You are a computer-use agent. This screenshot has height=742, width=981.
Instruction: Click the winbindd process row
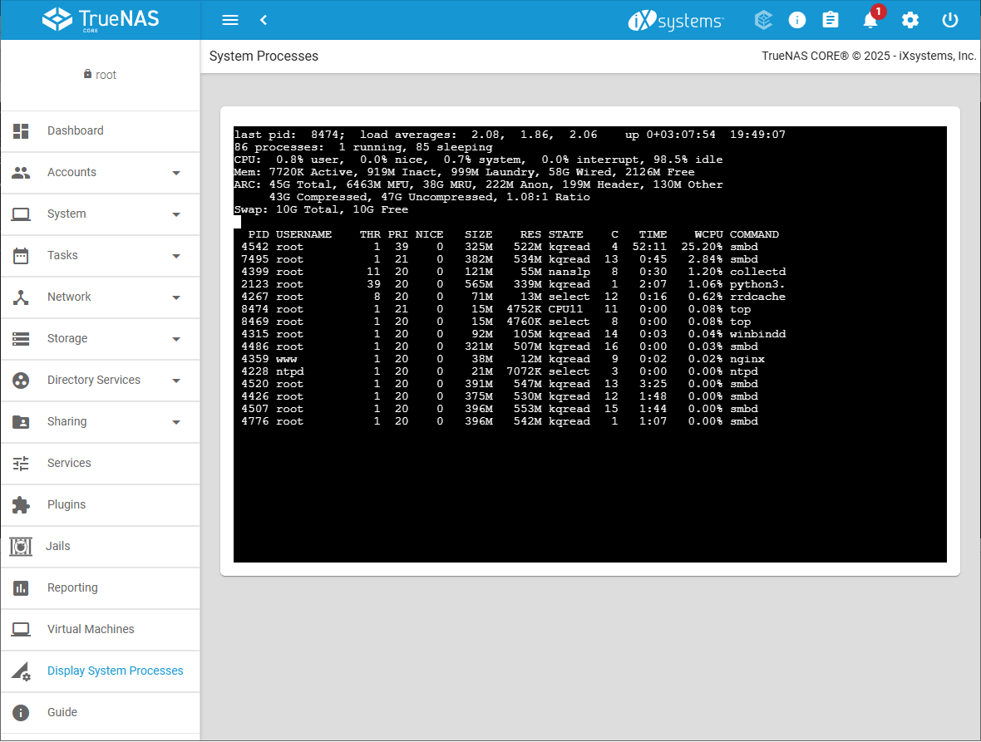513,334
